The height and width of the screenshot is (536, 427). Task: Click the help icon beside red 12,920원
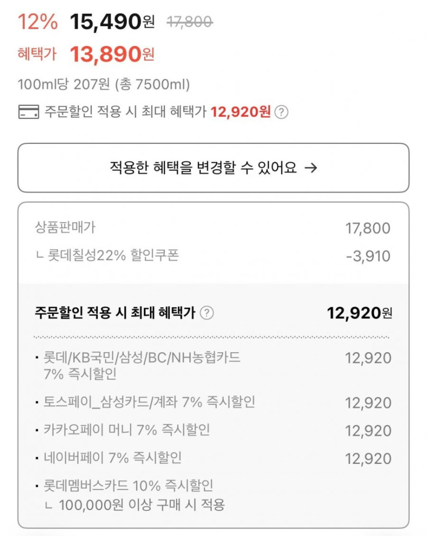coord(281,112)
